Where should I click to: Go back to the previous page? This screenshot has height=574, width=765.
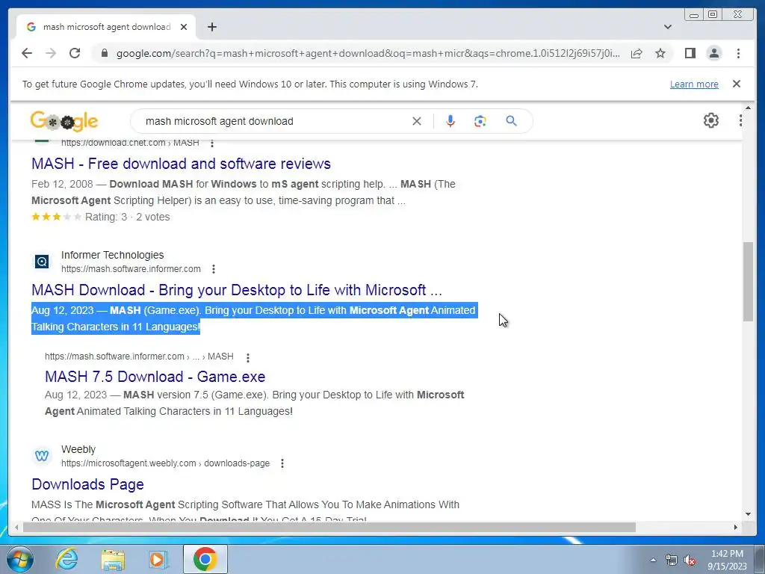tap(27, 53)
